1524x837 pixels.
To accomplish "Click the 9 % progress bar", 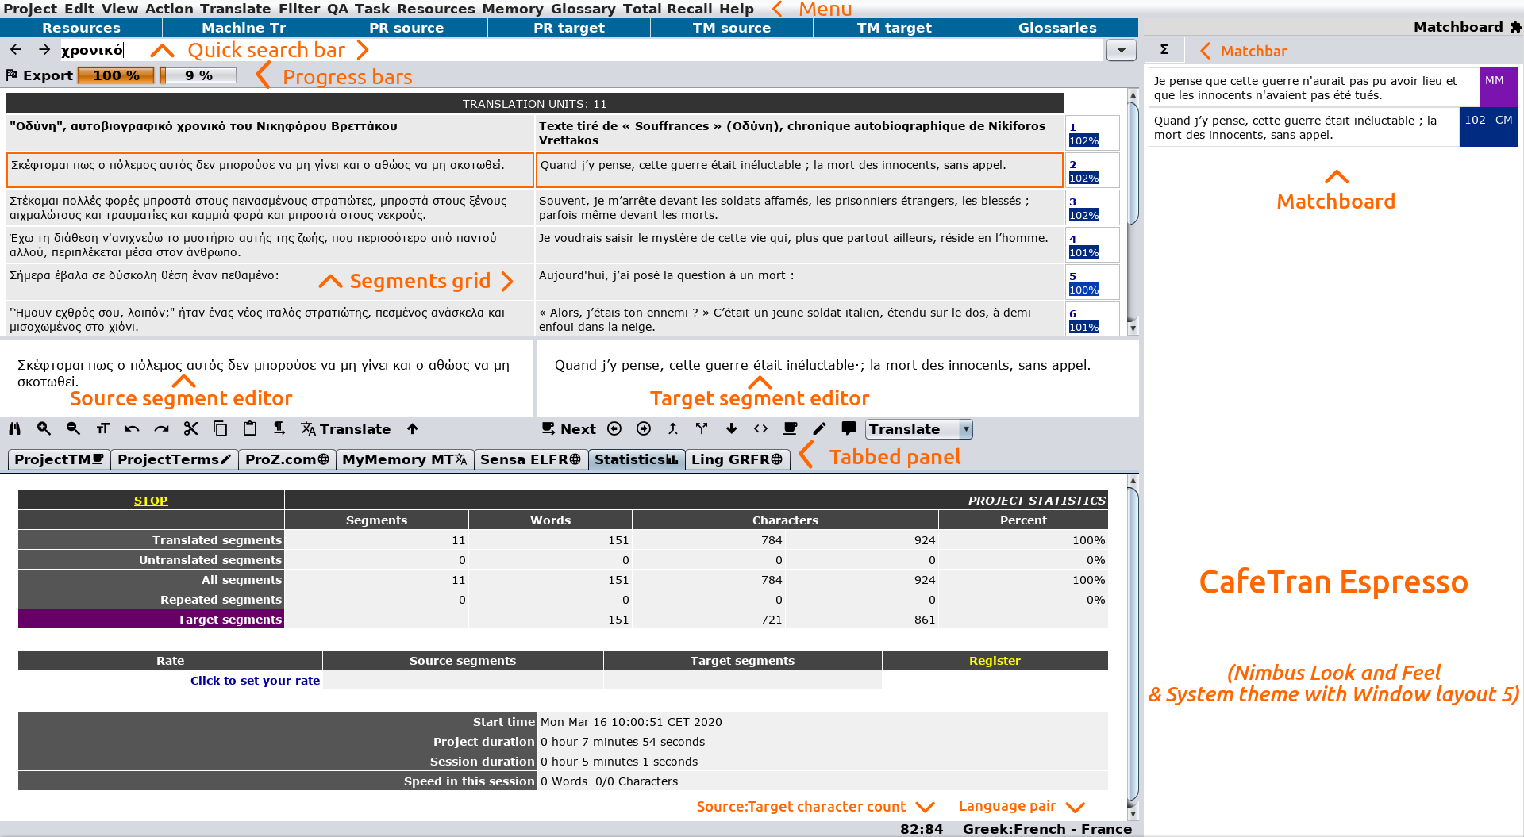I will pos(198,75).
